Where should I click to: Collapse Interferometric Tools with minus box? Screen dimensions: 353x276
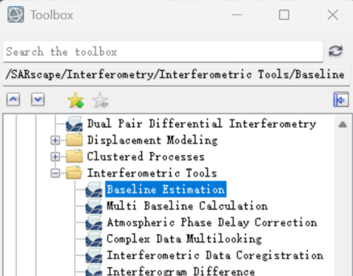pos(55,173)
